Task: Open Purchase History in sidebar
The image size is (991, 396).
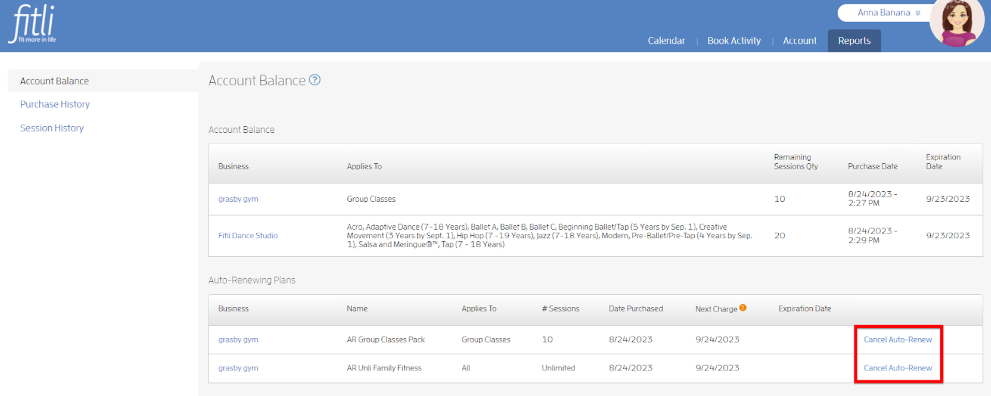Action: pyautogui.click(x=55, y=104)
